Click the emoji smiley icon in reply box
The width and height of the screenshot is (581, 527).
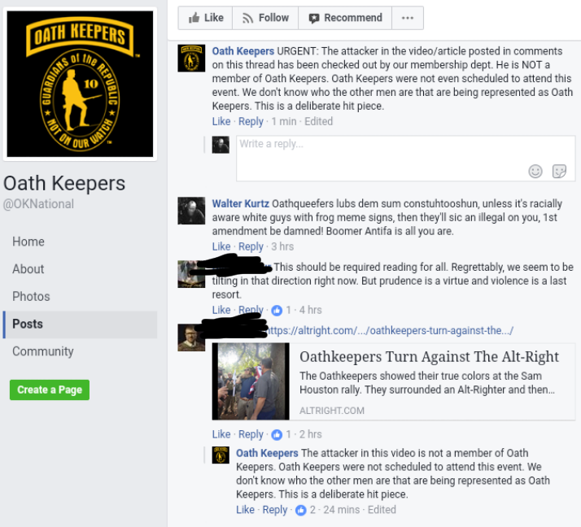coord(535,172)
